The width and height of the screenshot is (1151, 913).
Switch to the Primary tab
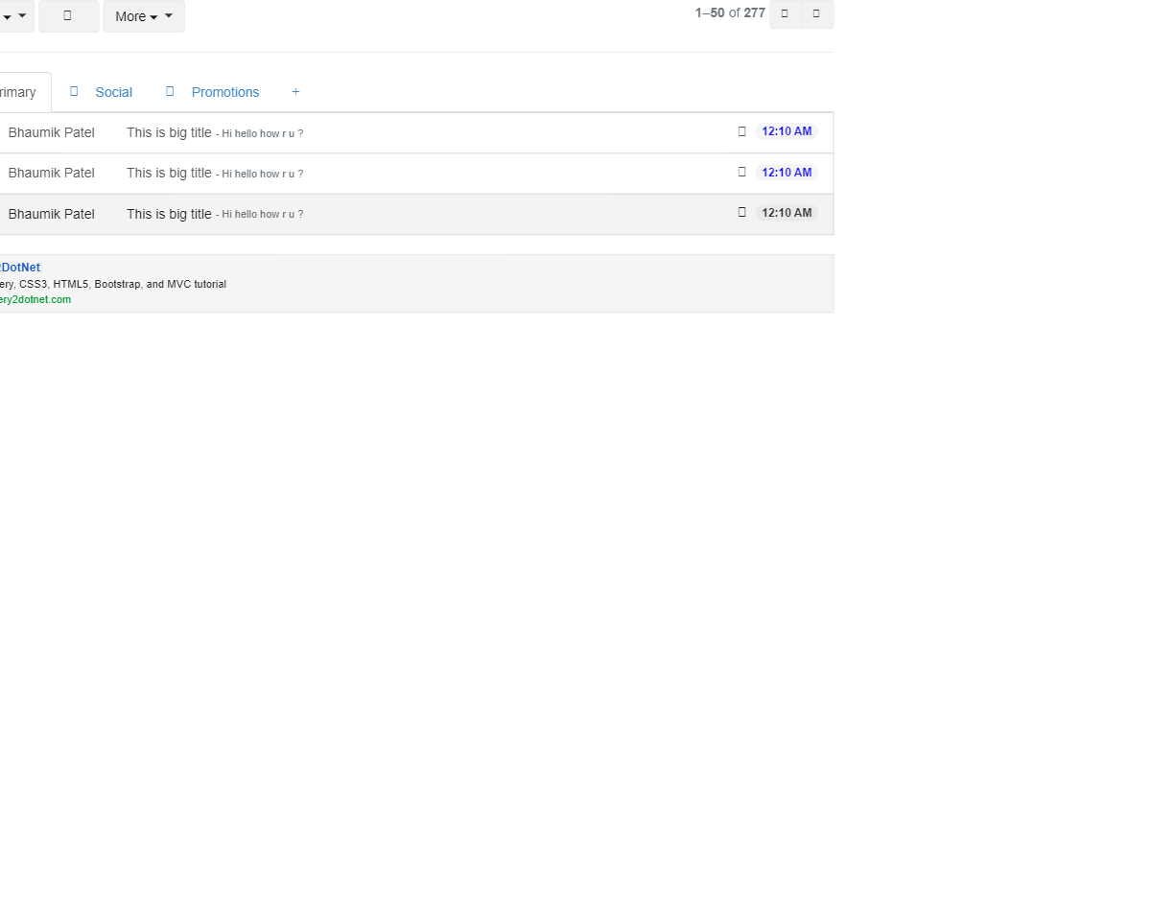[x=17, y=93]
